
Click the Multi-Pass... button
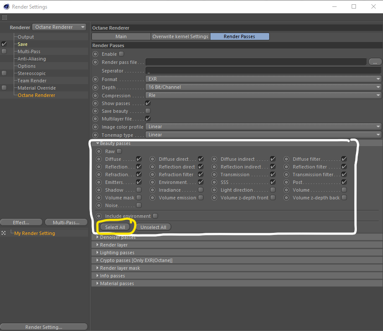(66, 223)
